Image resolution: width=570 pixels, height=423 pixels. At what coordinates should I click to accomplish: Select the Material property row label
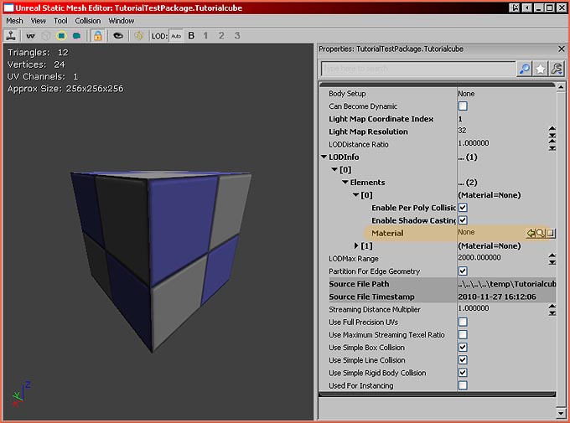[387, 233]
